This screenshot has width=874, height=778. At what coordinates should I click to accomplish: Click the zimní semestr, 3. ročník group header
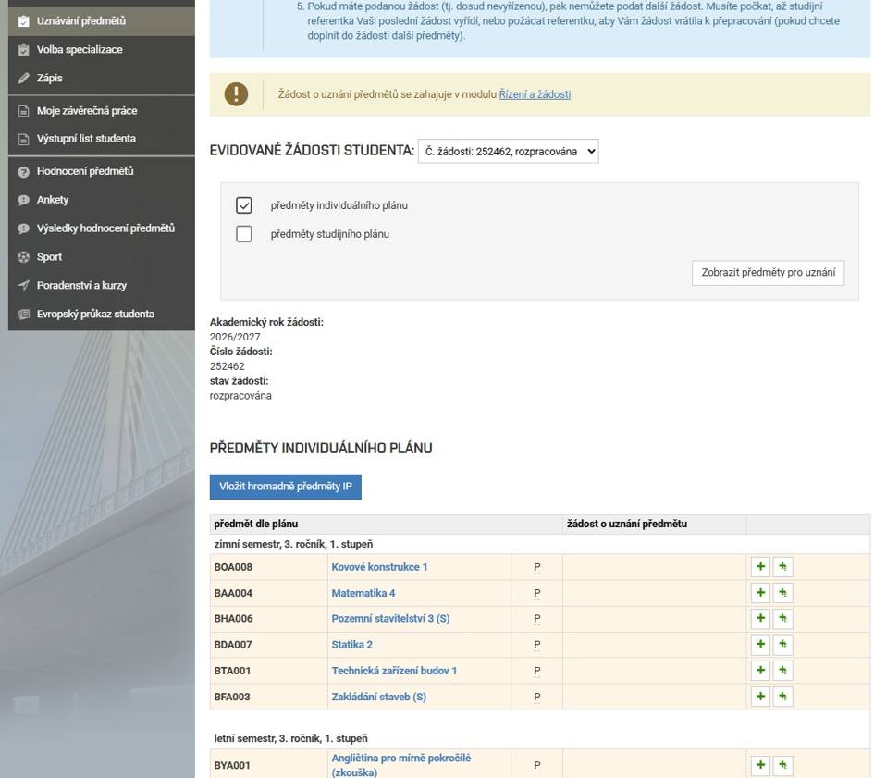coord(293,544)
